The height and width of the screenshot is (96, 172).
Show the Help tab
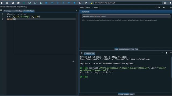[116, 49]
